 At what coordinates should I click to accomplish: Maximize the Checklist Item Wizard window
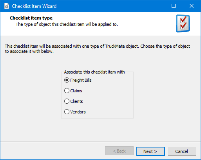point(174,6)
